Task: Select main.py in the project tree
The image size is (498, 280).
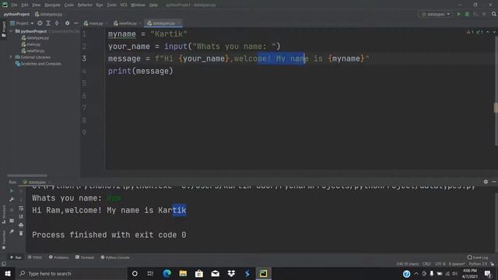Action: [31, 44]
